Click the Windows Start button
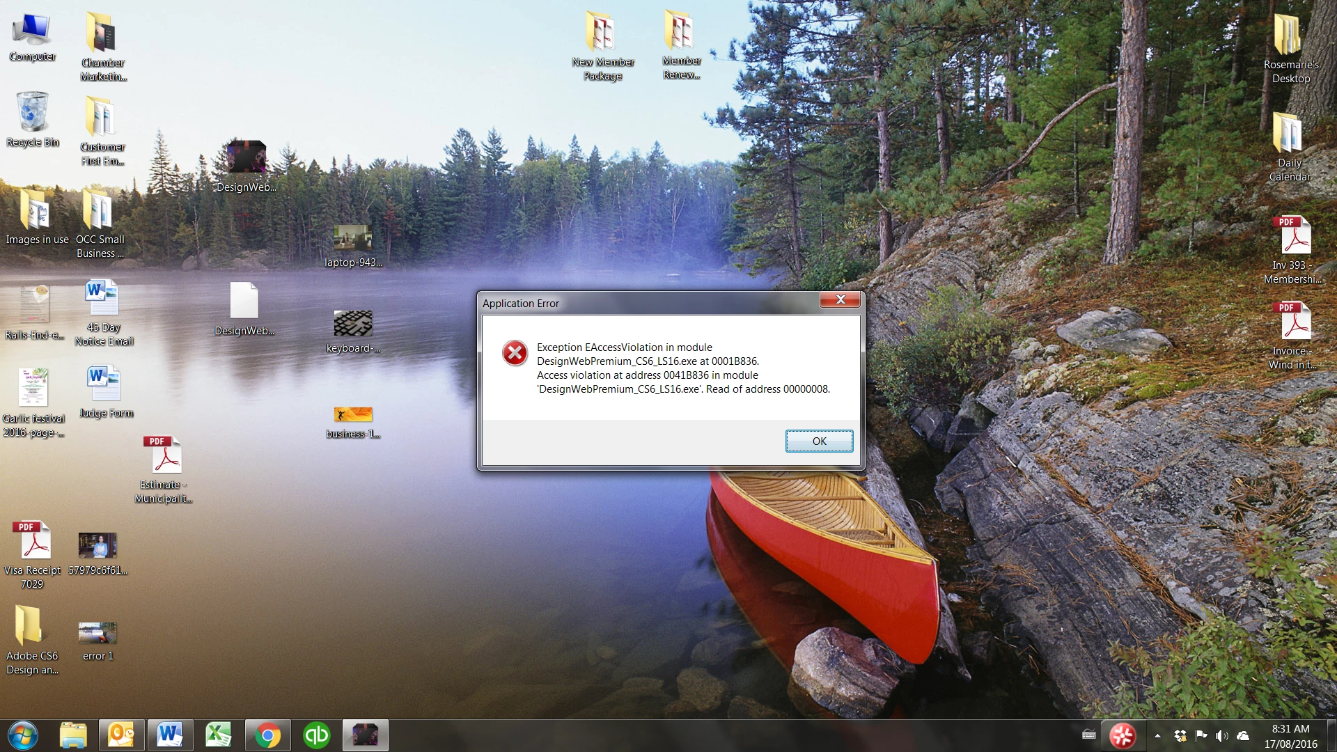The width and height of the screenshot is (1337, 752). [22, 735]
